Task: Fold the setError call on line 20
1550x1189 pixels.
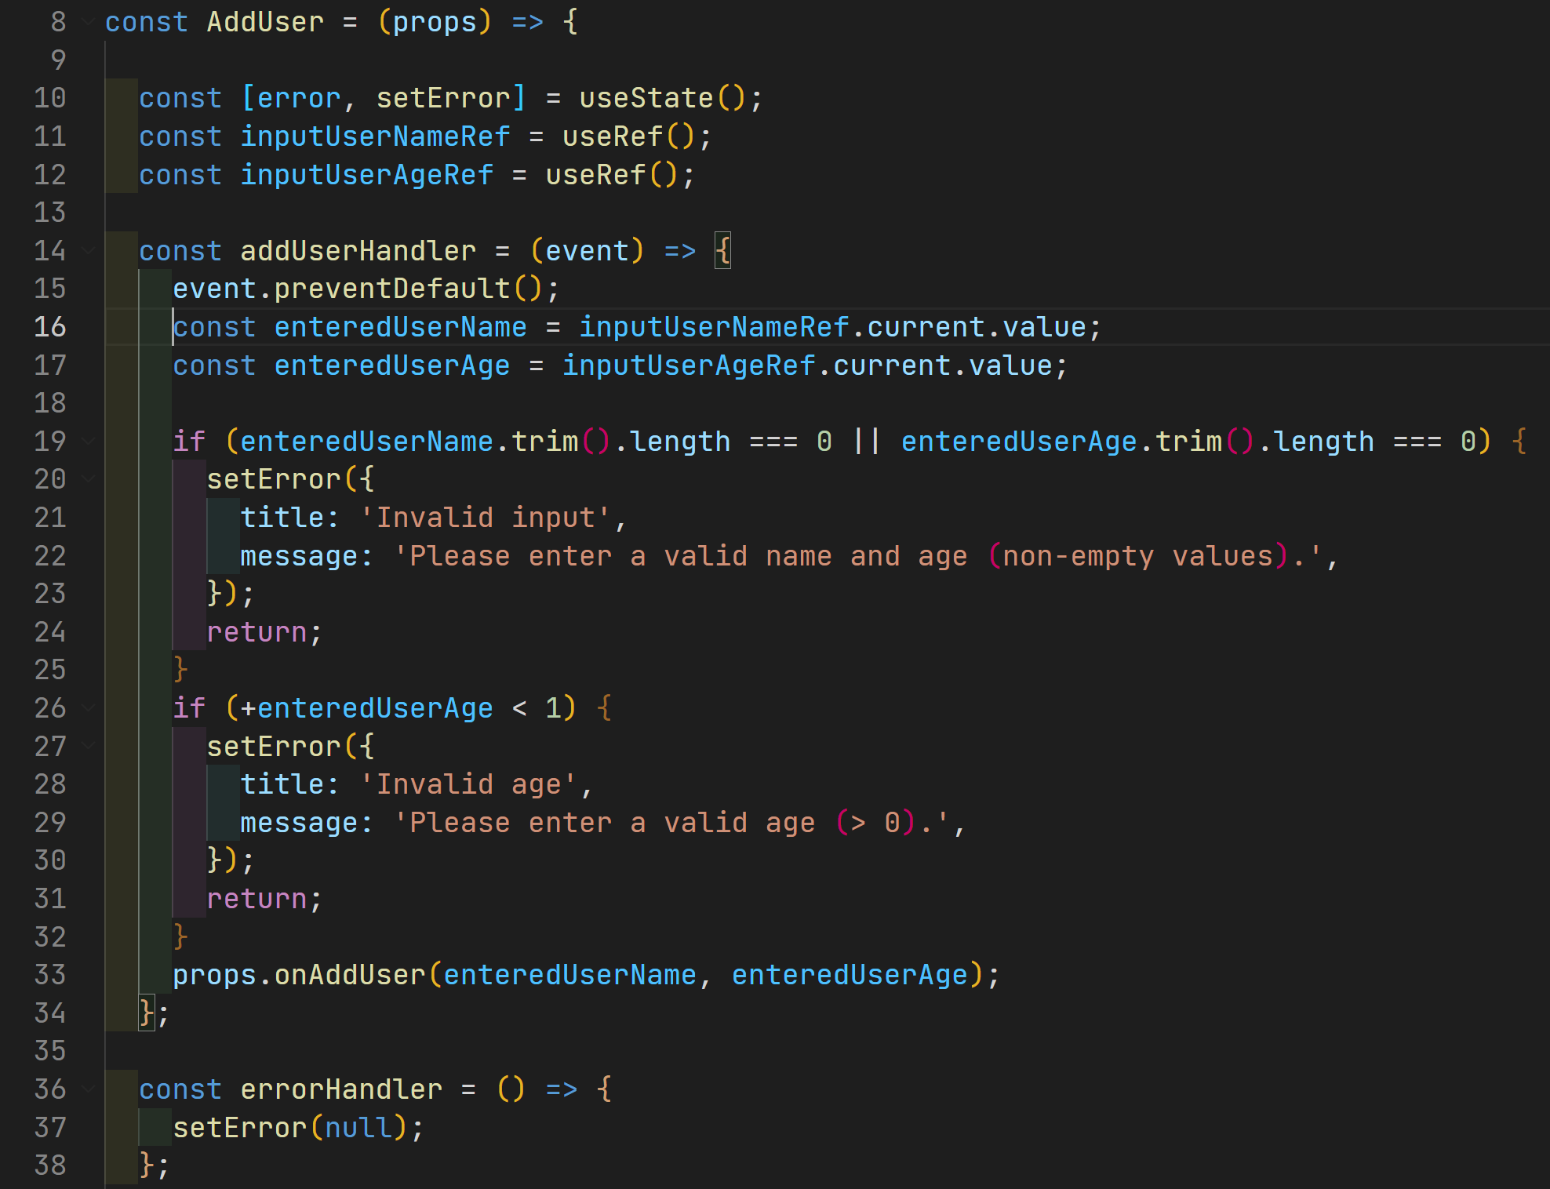Action: [x=89, y=479]
